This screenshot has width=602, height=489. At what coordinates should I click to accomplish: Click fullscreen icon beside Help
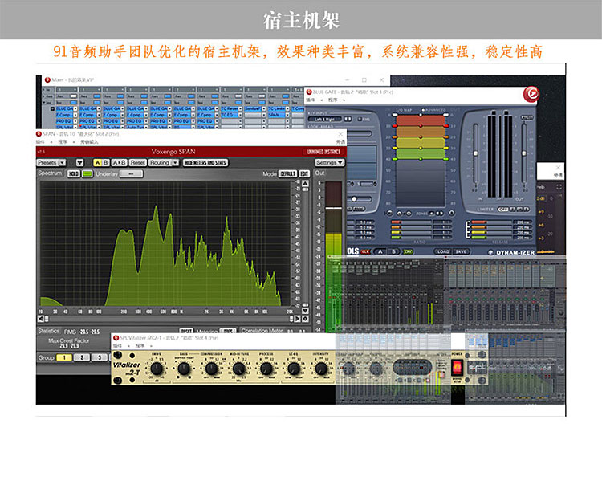559,187
